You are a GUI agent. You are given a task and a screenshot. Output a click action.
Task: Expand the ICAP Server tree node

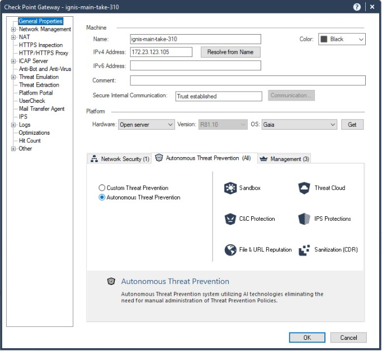pyautogui.click(x=13, y=61)
